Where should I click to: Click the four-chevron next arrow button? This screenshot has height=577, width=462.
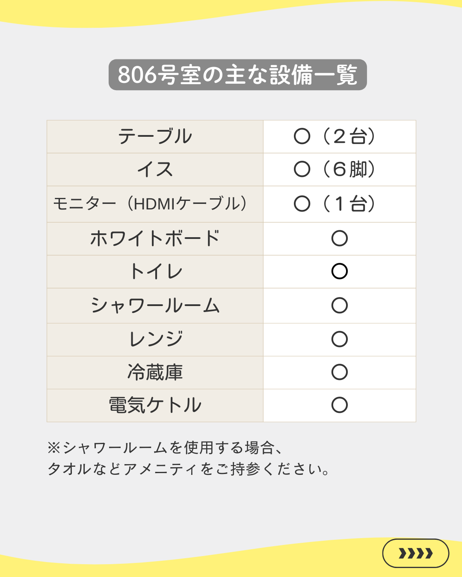pos(415,553)
